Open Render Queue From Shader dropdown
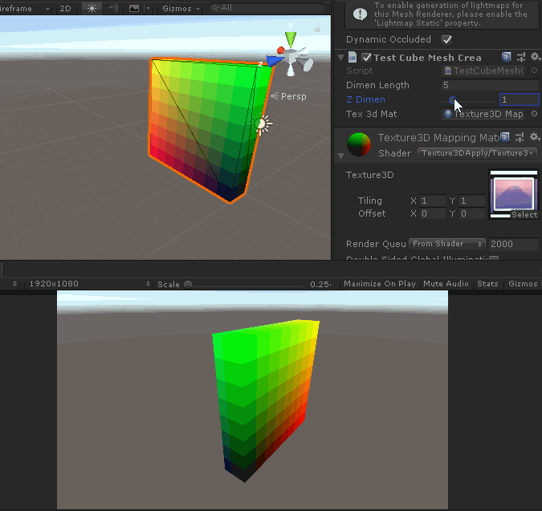Image resolution: width=542 pixels, height=511 pixels. pos(447,244)
